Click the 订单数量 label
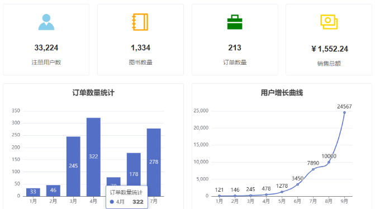 coord(235,63)
